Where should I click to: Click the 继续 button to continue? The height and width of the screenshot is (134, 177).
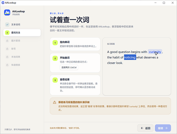[163, 128]
